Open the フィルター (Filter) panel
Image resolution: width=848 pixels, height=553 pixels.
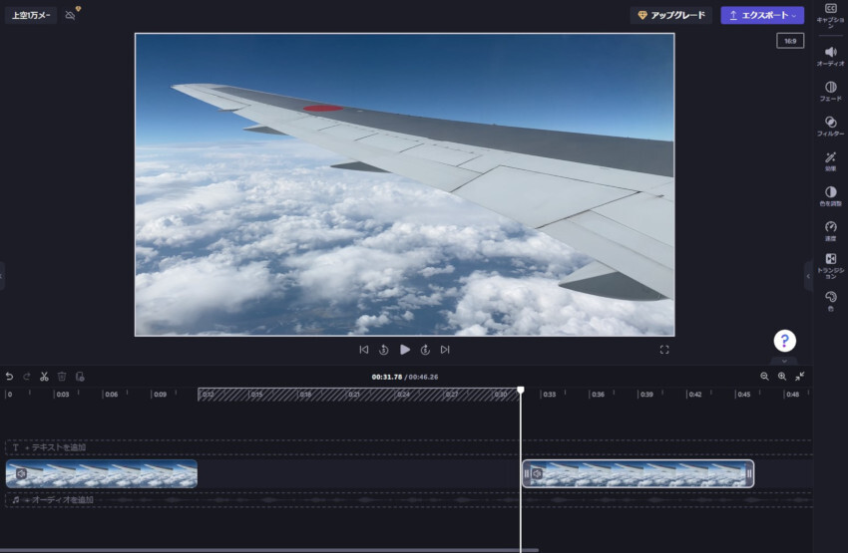pyautogui.click(x=830, y=126)
